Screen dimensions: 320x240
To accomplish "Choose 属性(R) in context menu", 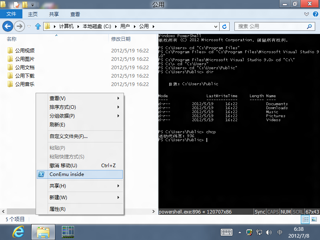I will (80, 209).
